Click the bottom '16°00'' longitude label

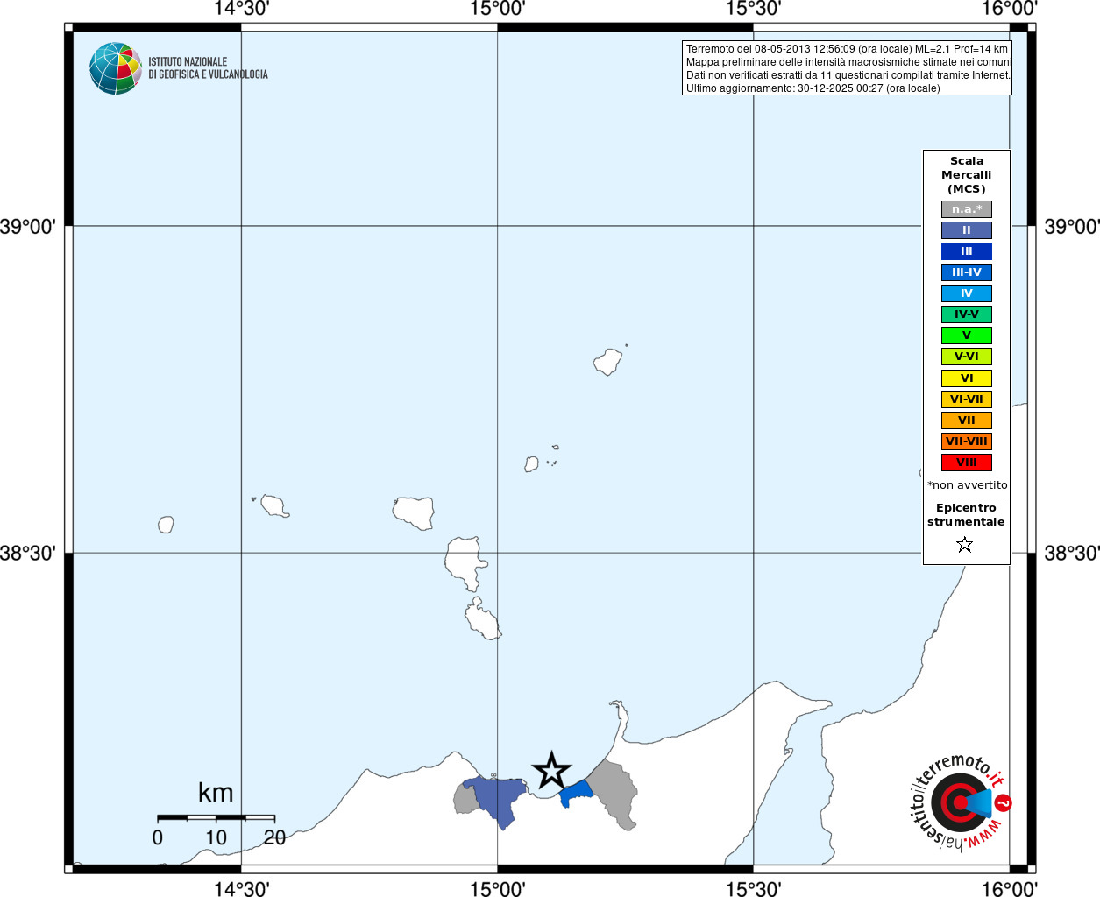[1009, 888]
